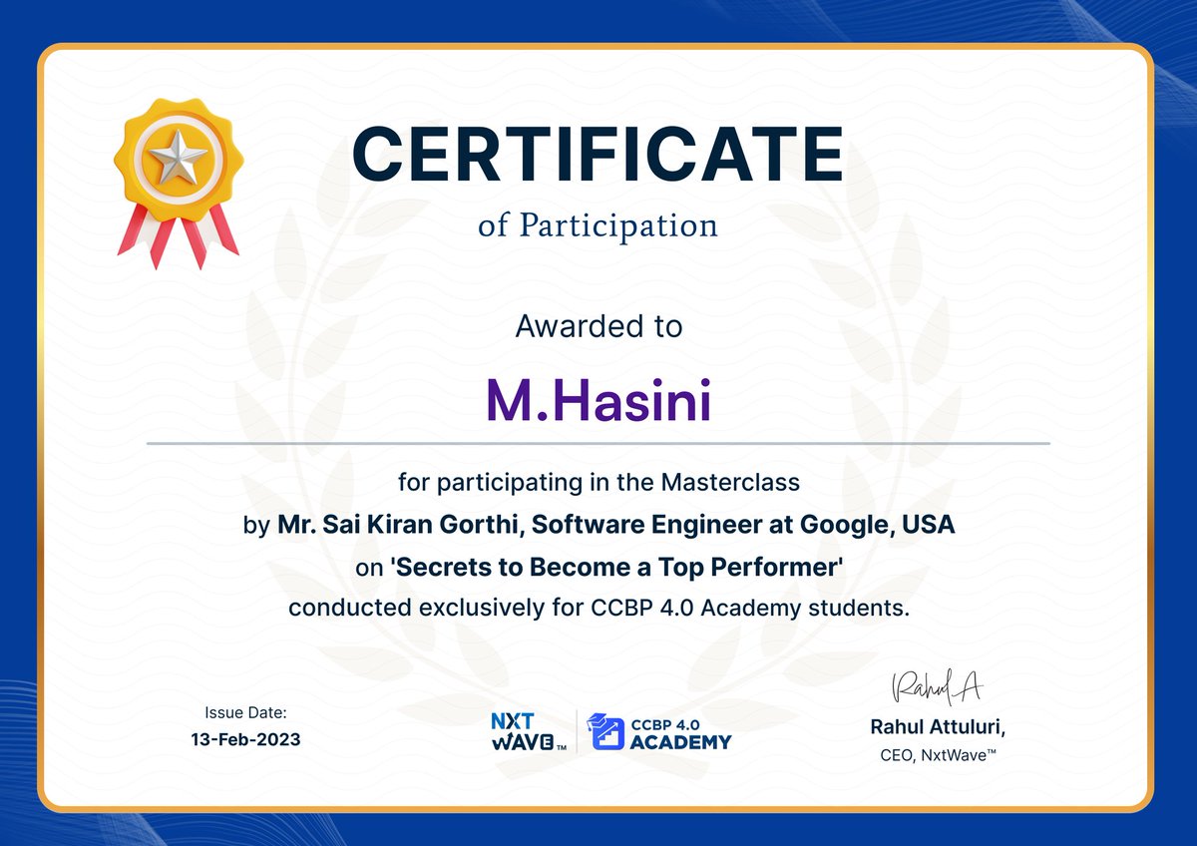The height and width of the screenshot is (846, 1197).
Task: Click the NxtWave logo
Action: [529, 731]
